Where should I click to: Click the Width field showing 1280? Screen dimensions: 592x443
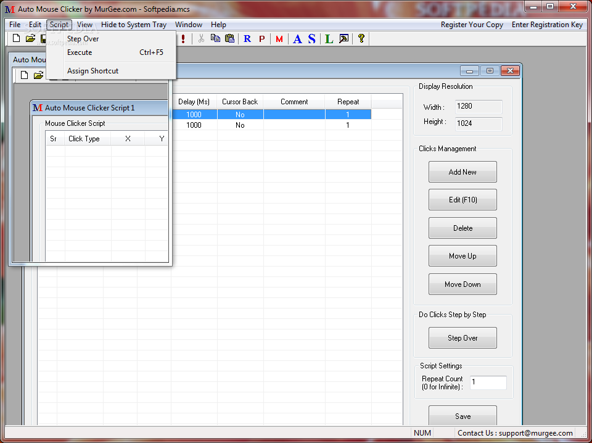pyautogui.click(x=479, y=107)
